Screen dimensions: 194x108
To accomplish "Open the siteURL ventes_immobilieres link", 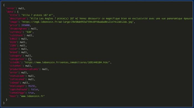I will coord(67,63).
